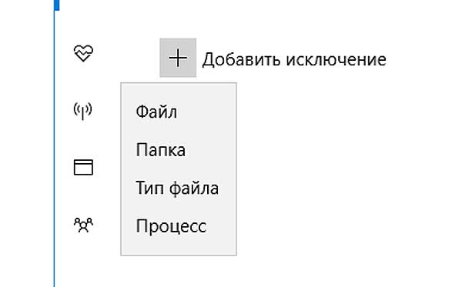Click the Добавить исключение label
Viewport: 462px width, 287px height.
[294, 59]
